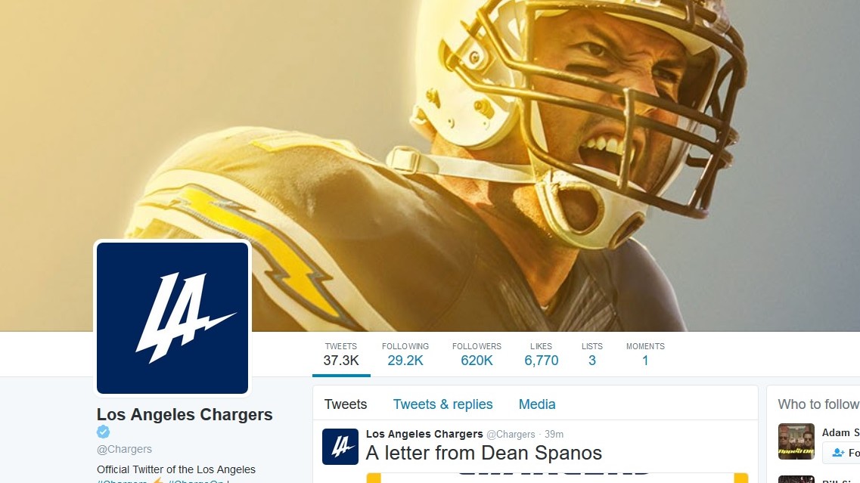The height and width of the screenshot is (483, 860).
Task: Open the 39m tweet timestamp
Action: point(554,434)
